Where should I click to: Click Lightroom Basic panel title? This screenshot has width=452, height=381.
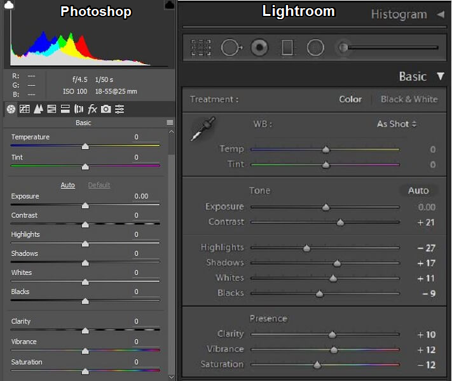(x=413, y=77)
